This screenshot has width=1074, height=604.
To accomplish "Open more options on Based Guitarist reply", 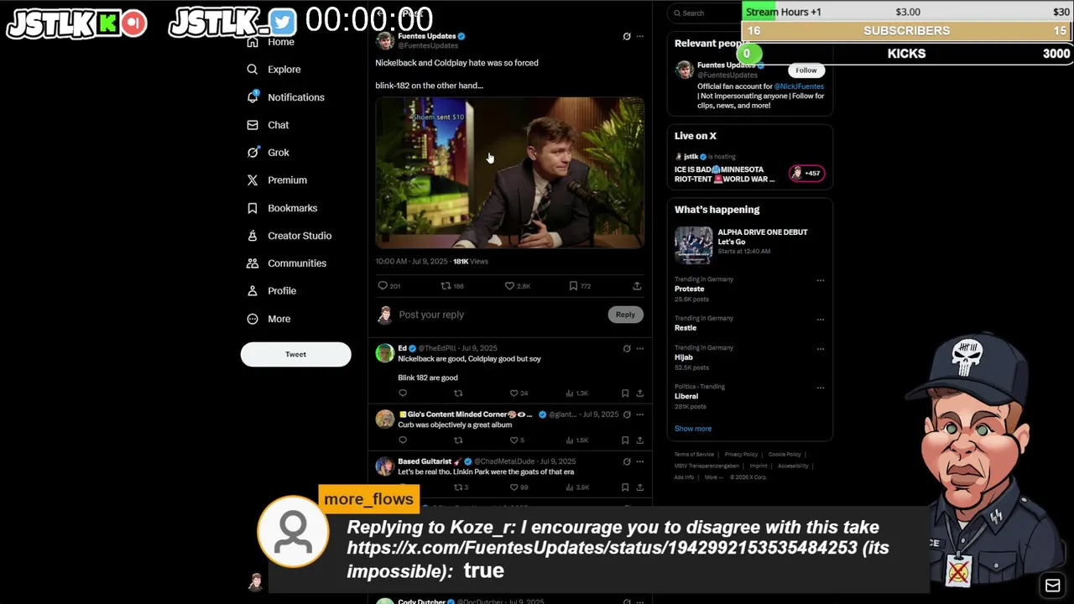I will [640, 461].
